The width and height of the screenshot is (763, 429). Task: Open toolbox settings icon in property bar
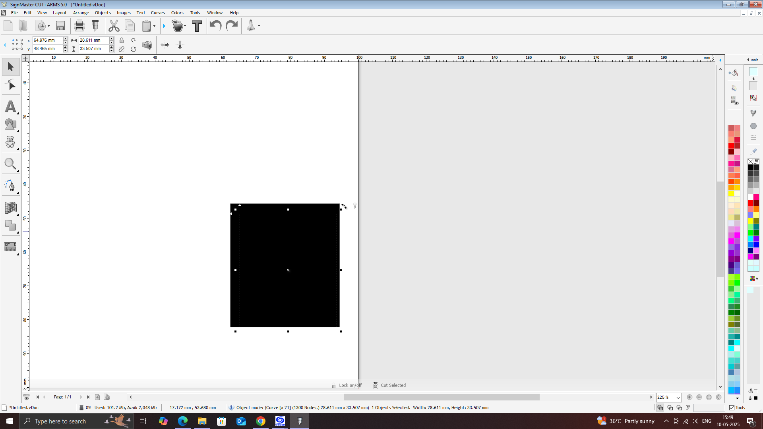(147, 45)
